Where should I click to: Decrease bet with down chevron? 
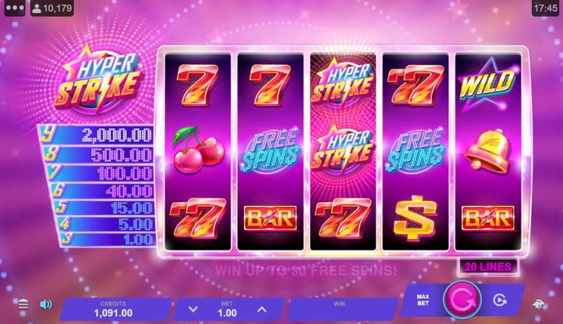[193, 309]
